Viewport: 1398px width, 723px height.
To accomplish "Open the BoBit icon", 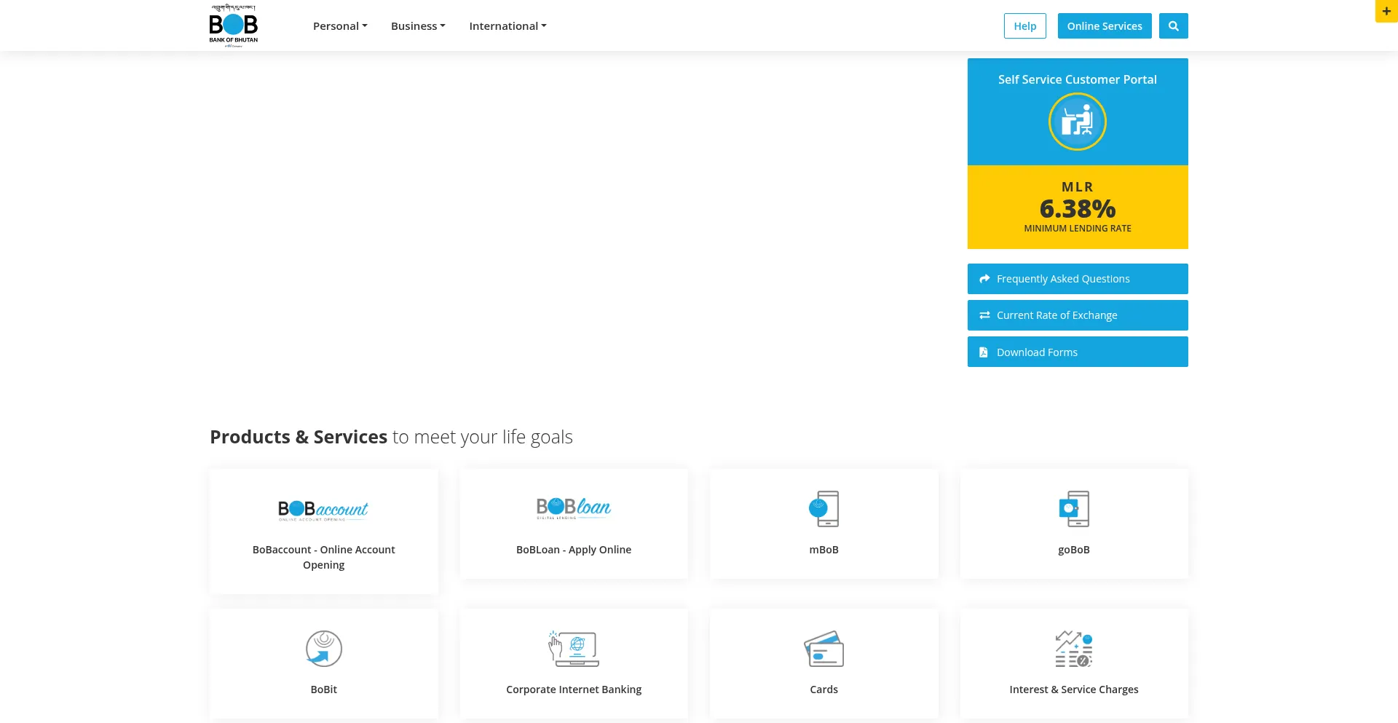I will click(324, 648).
